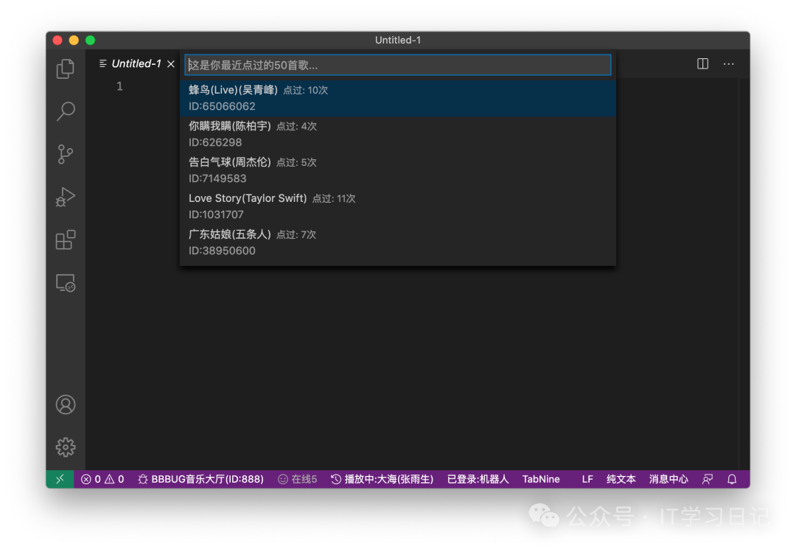This screenshot has height=549, width=796.
Task: Open the More Actions ellipsis menu
Action: click(x=728, y=64)
